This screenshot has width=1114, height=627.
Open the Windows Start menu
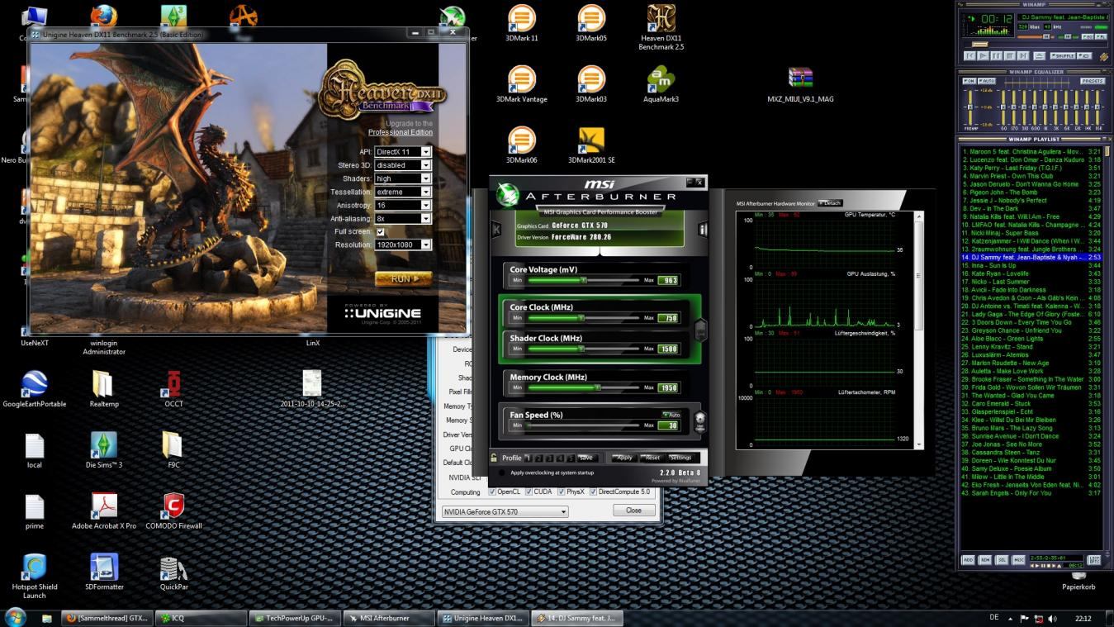[15, 617]
